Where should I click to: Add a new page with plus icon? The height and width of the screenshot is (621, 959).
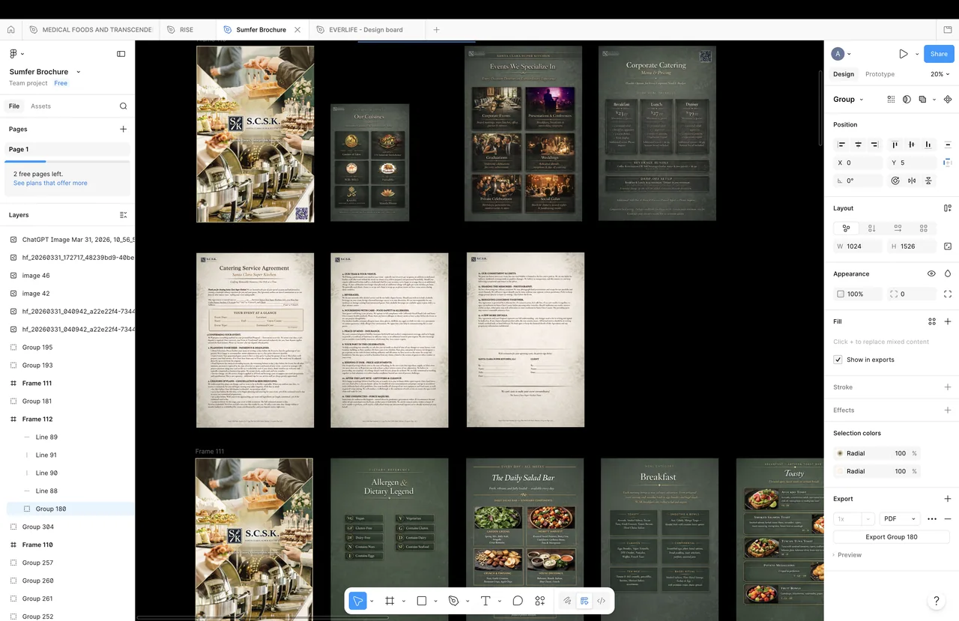[x=124, y=129]
